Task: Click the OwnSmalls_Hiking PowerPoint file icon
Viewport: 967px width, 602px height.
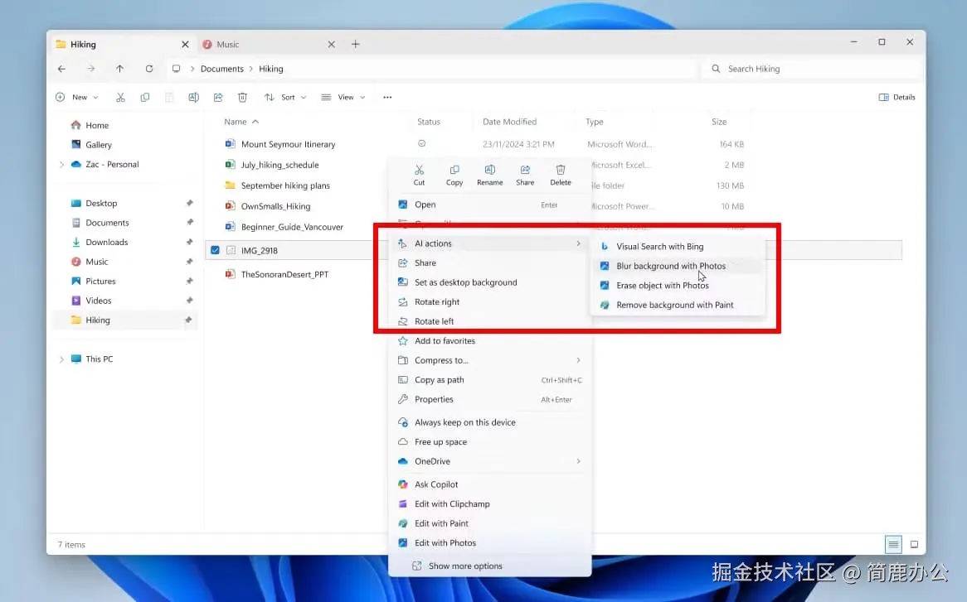Action: click(x=230, y=206)
